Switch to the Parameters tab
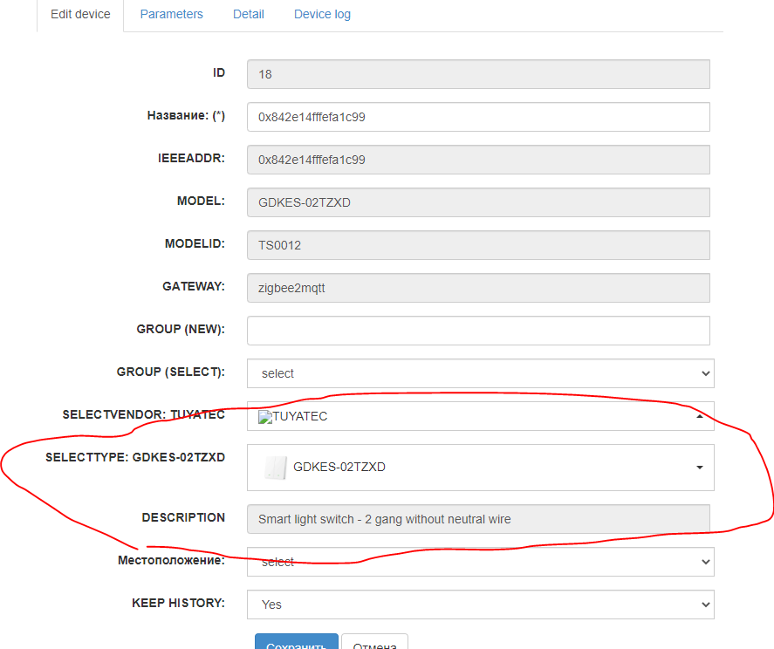774x649 pixels. pyautogui.click(x=171, y=14)
